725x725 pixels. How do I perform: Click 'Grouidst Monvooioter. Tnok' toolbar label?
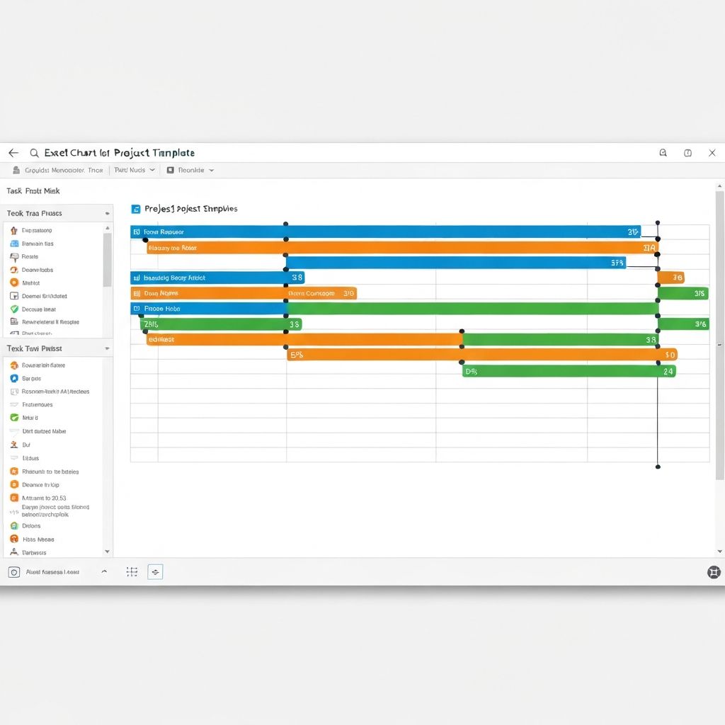pyautogui.click(x=64, y=170)
